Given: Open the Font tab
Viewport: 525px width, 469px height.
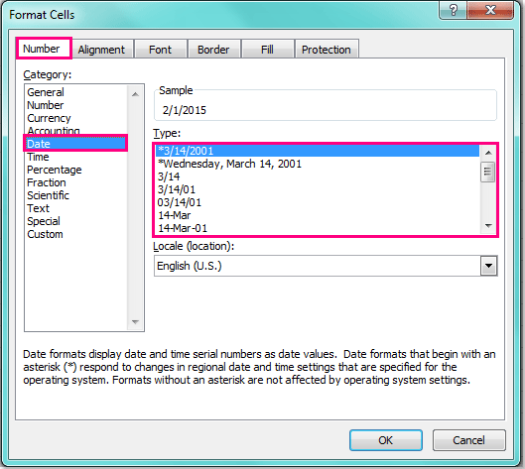Looking at the screenshot, I should pos(160,50).
